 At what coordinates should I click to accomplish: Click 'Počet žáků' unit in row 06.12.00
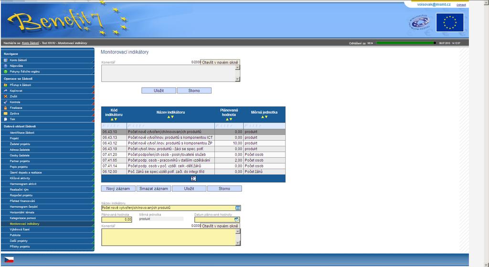[x=254, y=172]
